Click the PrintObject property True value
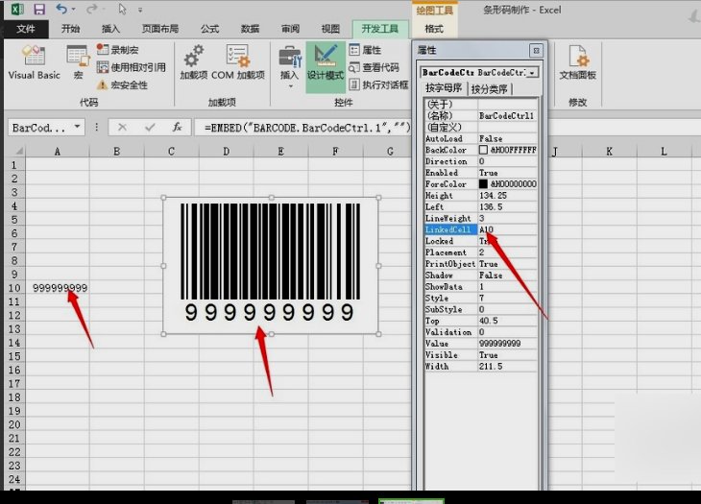This screenshot has height=504, width=701. click(507, 264)
